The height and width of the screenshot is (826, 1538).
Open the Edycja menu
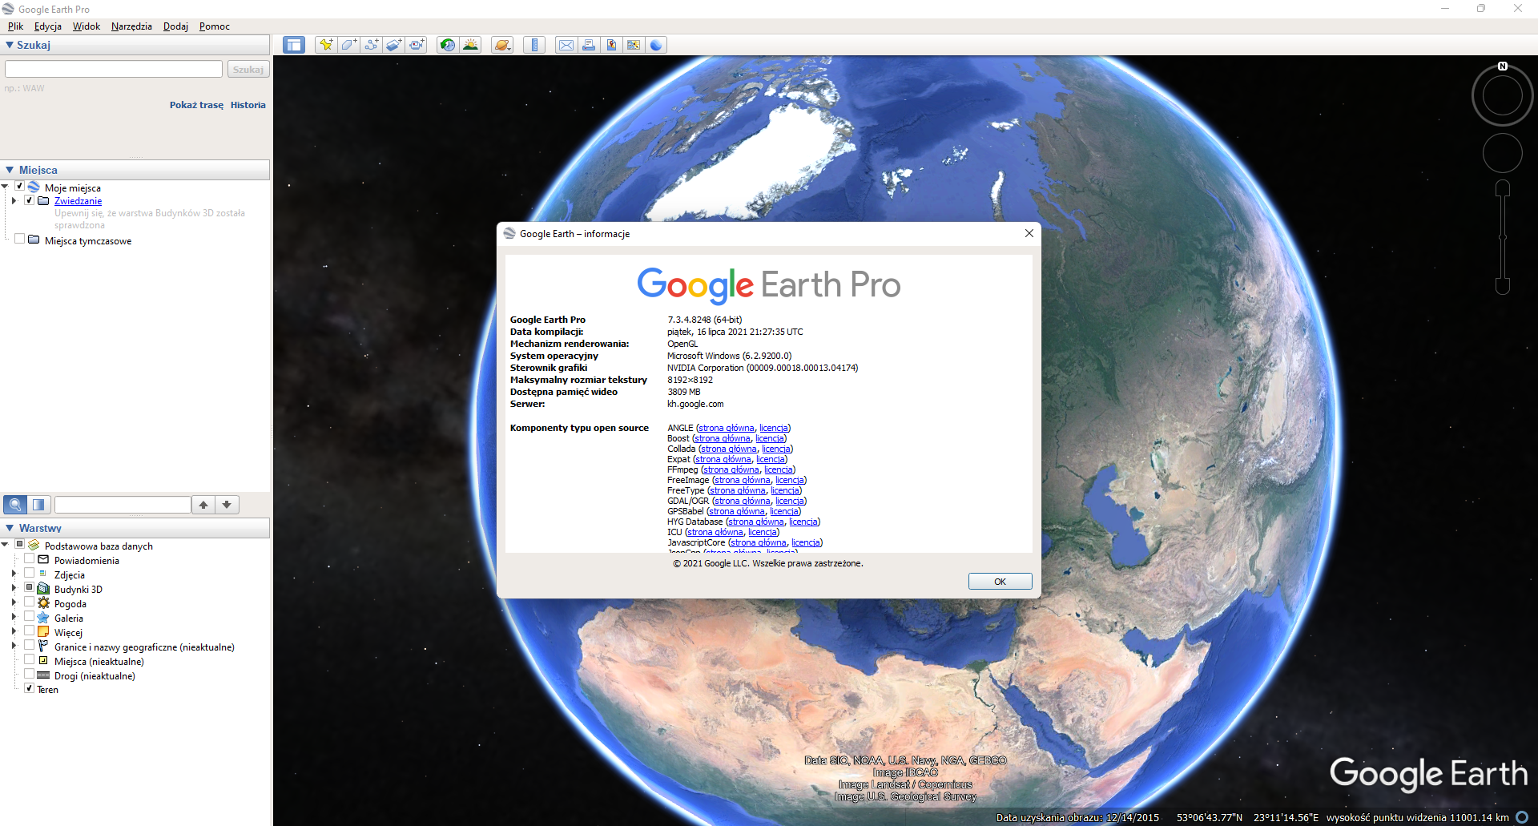click(48, 26)
